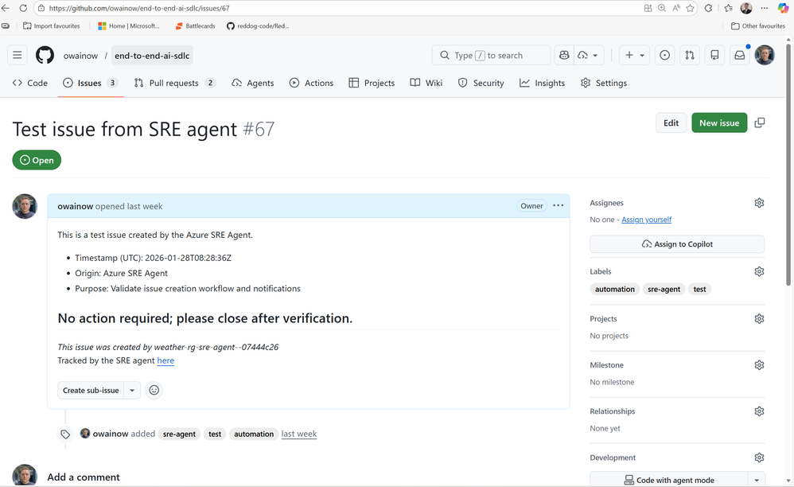Open the notifications inbox icon
794x487 pixels.
point(740,55)
